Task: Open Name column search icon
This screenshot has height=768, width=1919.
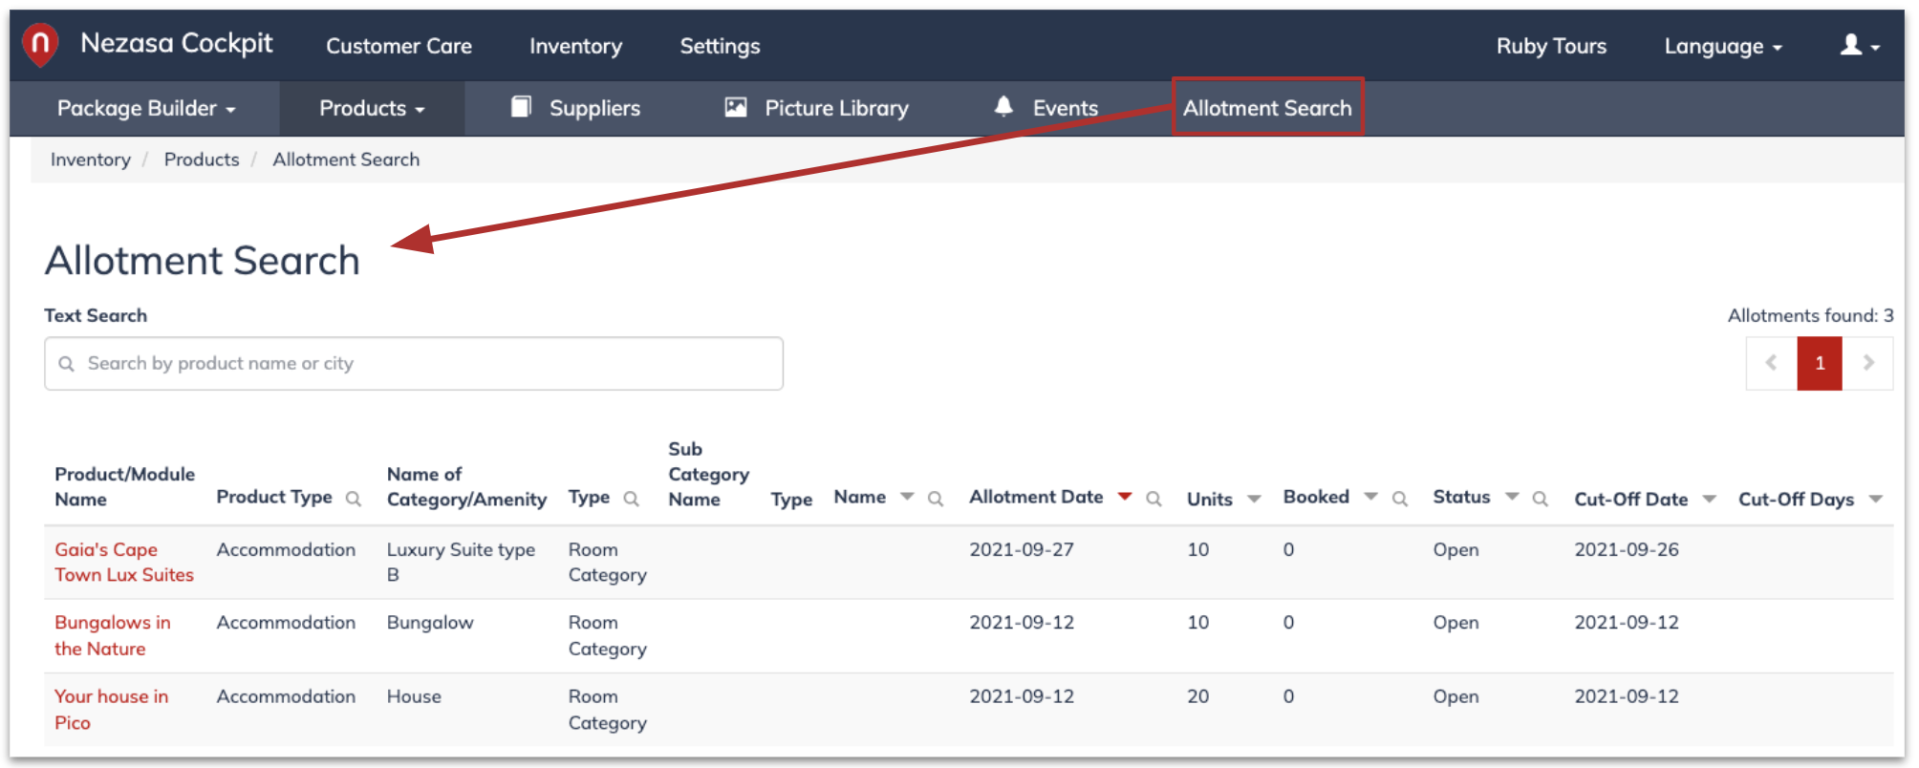Action: pyautogui.click(x=936, y=499)
